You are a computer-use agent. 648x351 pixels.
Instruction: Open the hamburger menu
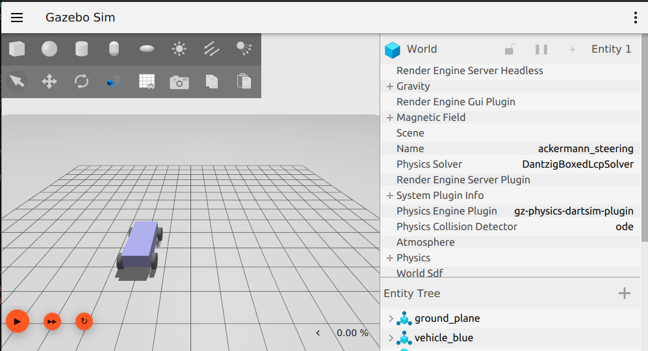click(x=17, y=18)
